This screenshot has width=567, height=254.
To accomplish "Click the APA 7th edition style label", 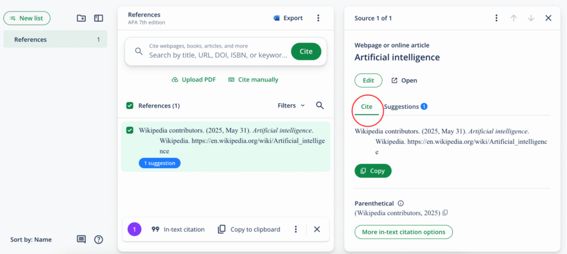I will 146,22.
